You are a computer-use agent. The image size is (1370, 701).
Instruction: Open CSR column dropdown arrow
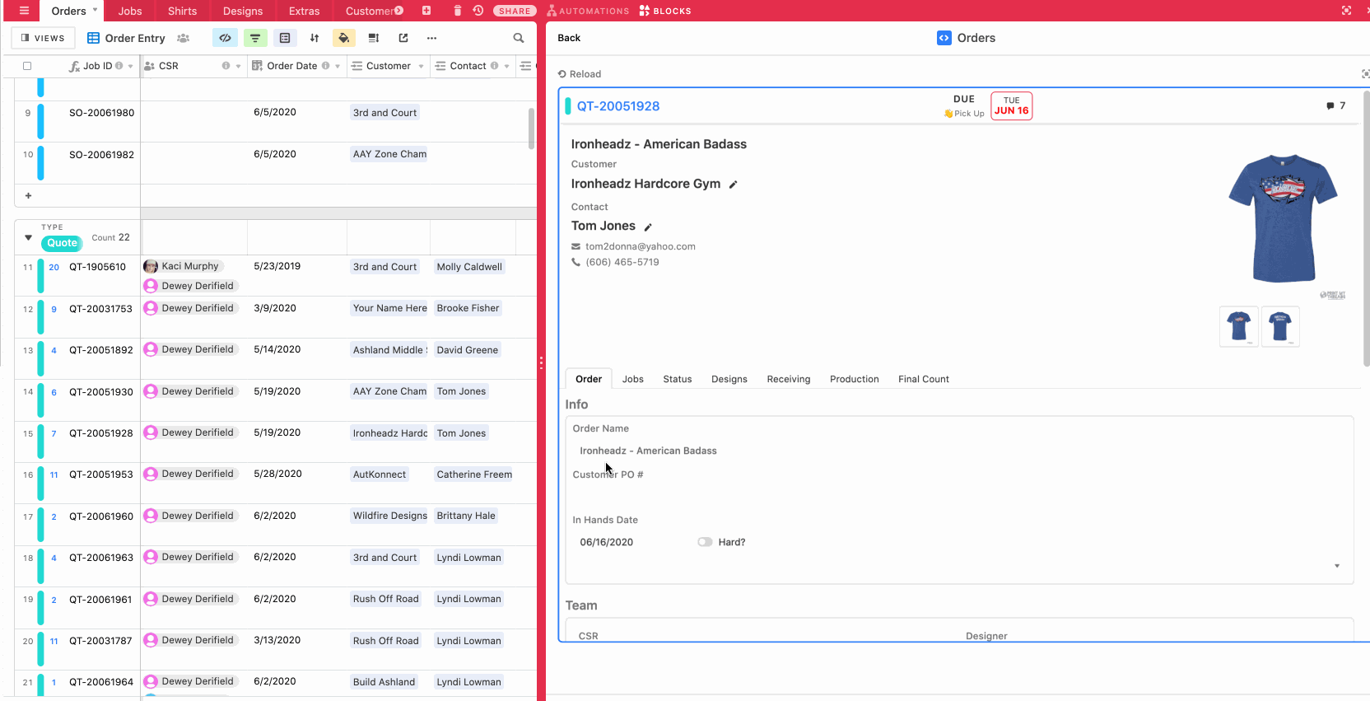(x=238, y=66)
